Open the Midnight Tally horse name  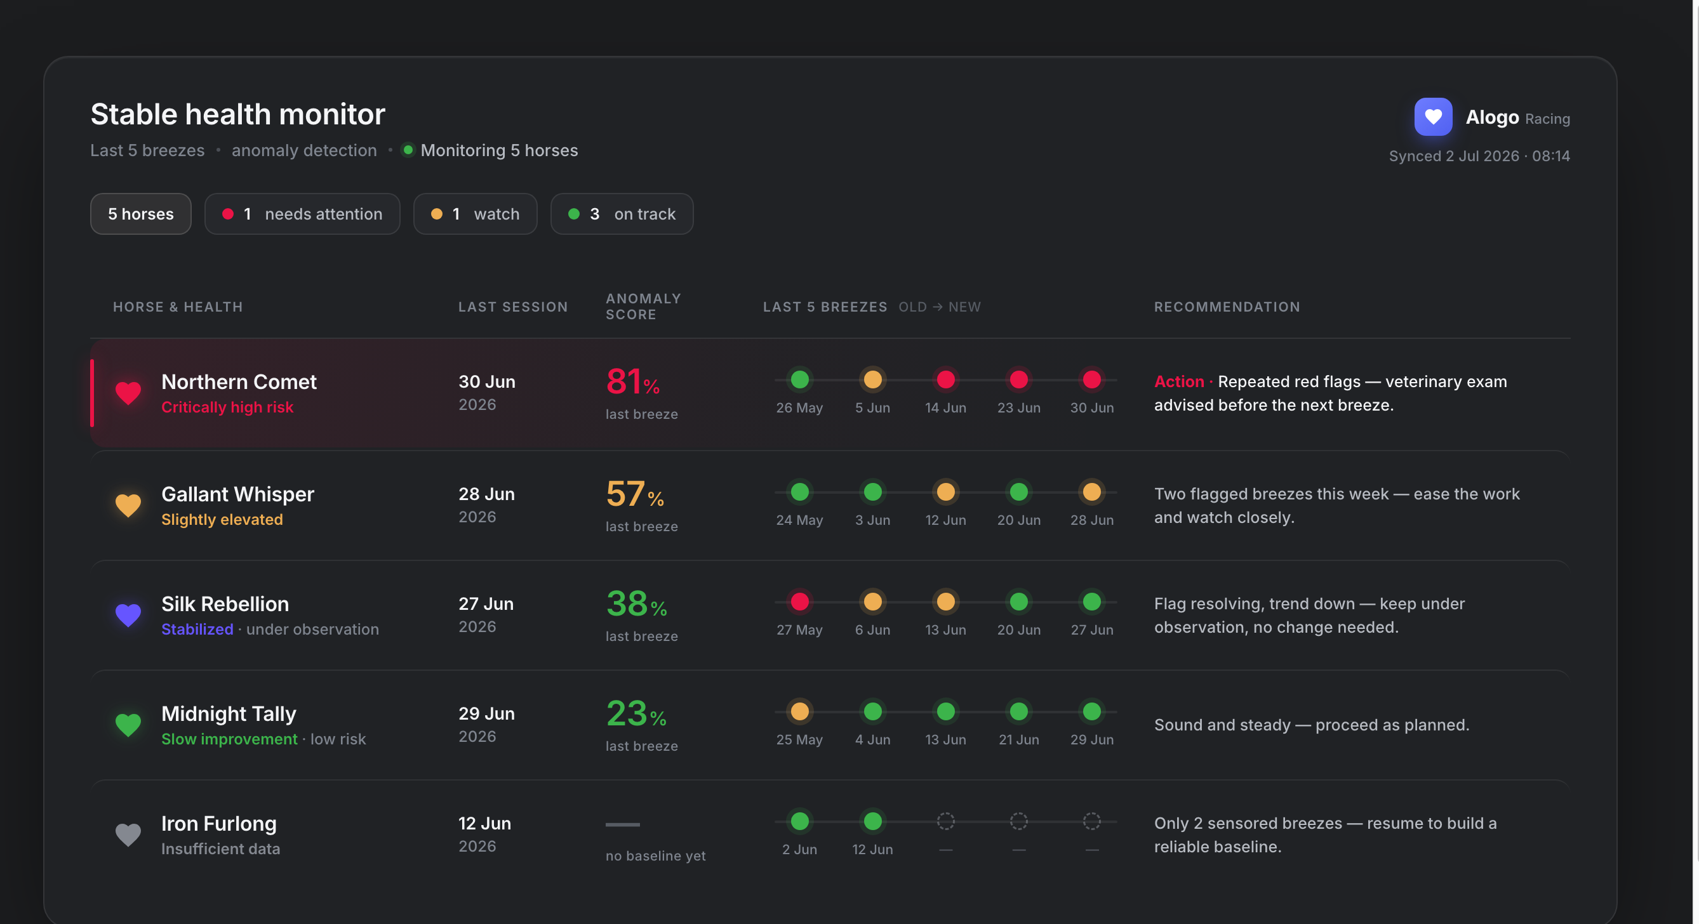point(229,714)
